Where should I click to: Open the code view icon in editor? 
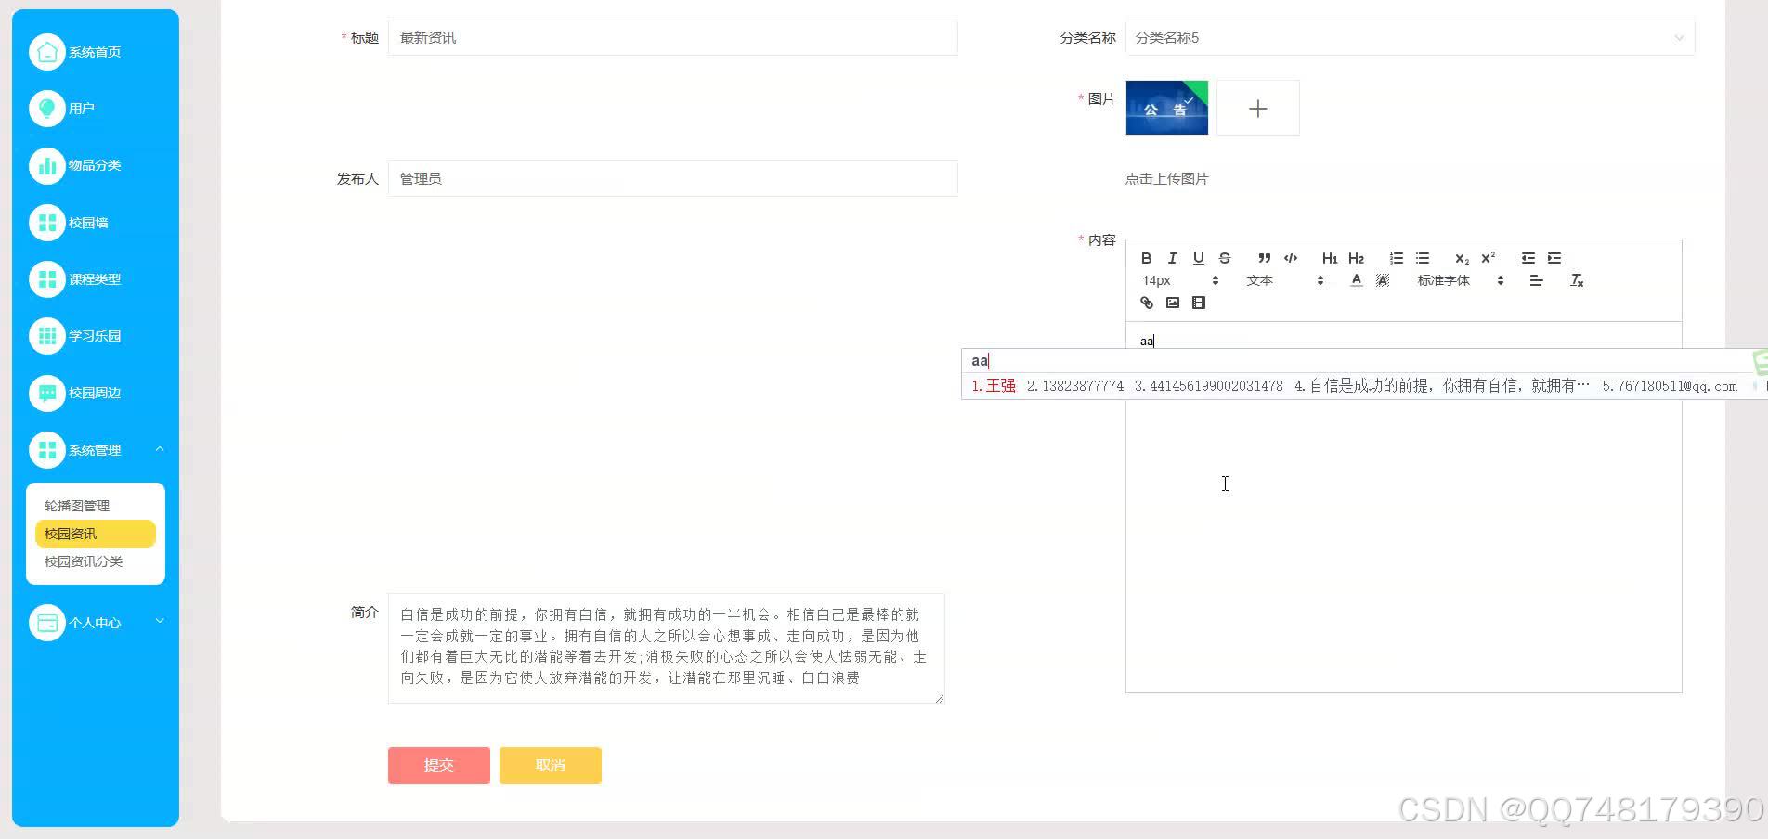click(x=1290, y=258)
